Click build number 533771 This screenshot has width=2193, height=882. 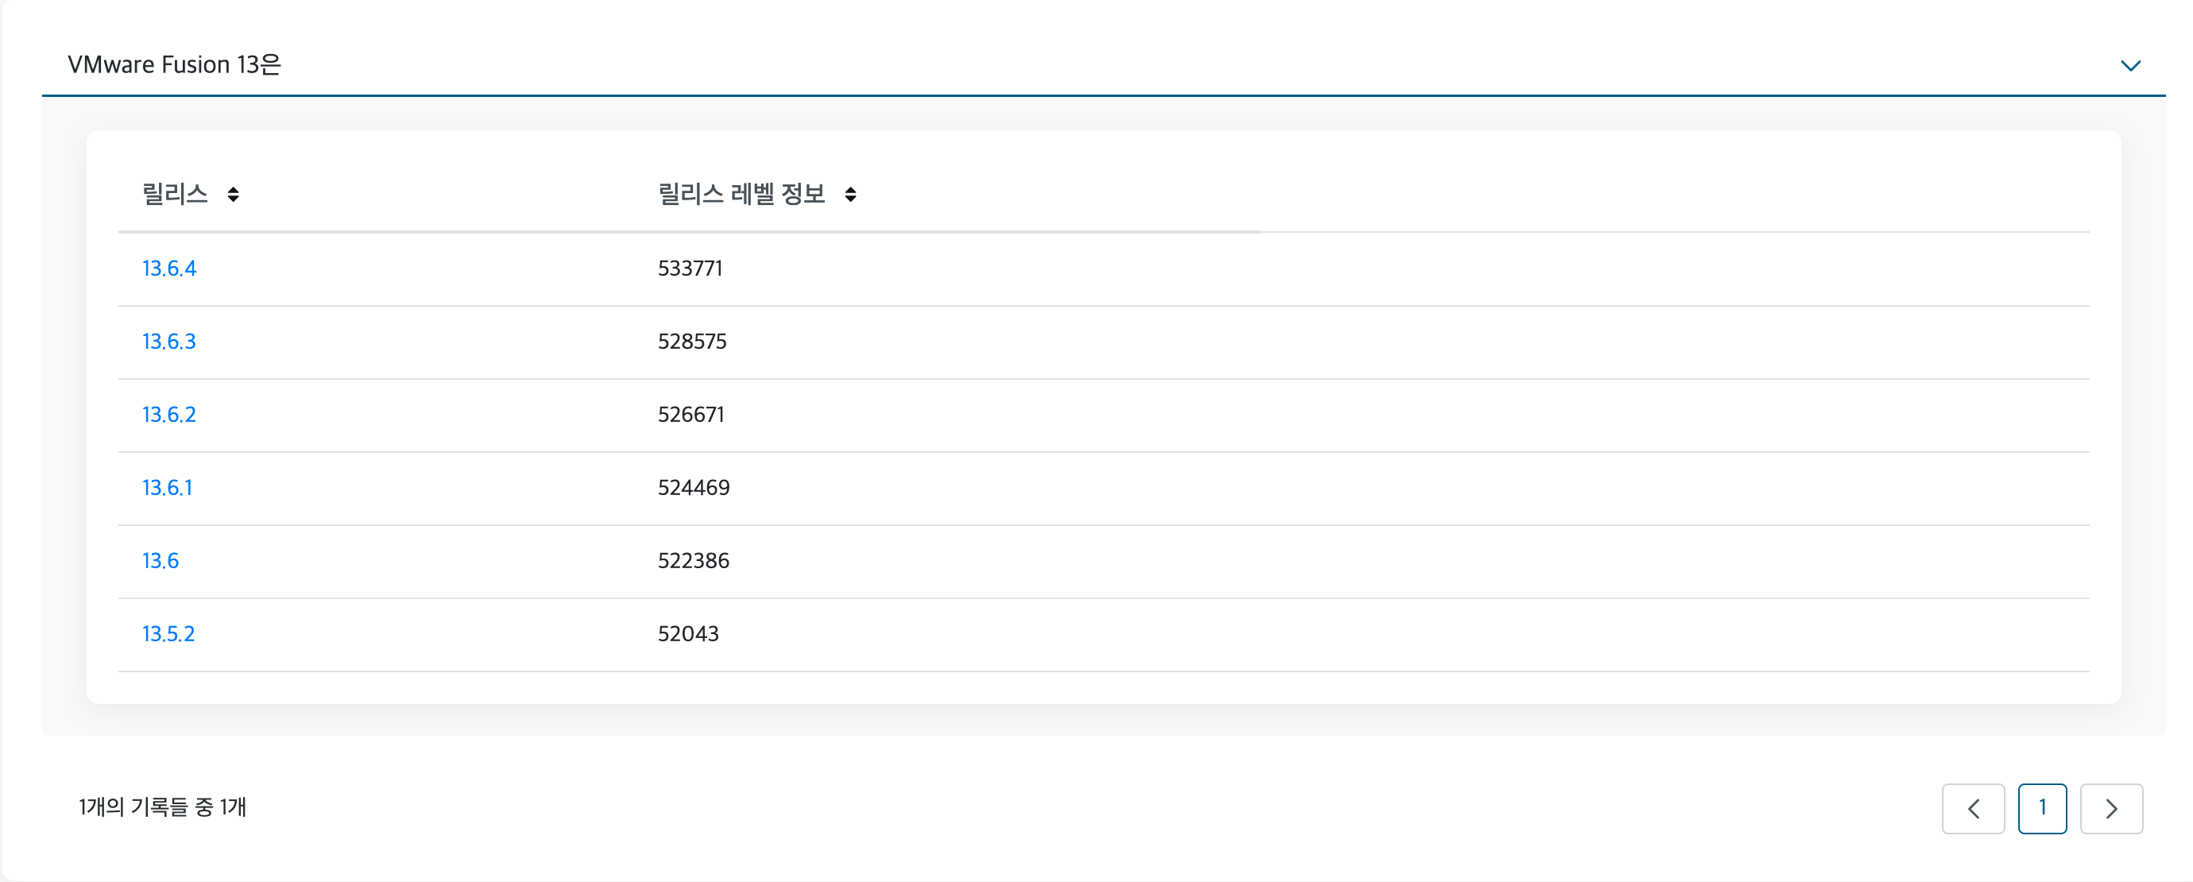pyautogui.click(x=690, y=269)
